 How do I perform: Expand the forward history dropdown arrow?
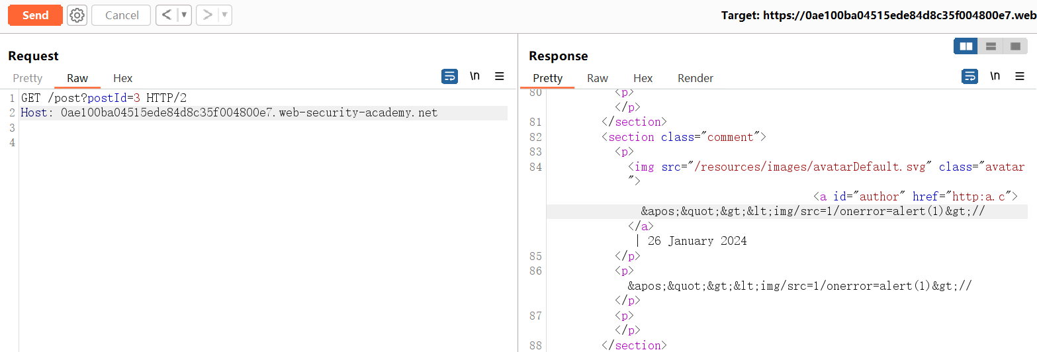[x=224, y=15]
